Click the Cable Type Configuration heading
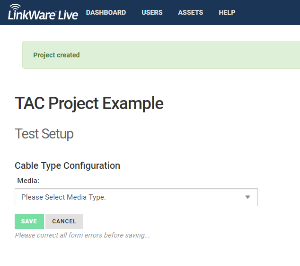Viewport: 300px width, 266px height. pyautogui.click(x=67, y=165)
